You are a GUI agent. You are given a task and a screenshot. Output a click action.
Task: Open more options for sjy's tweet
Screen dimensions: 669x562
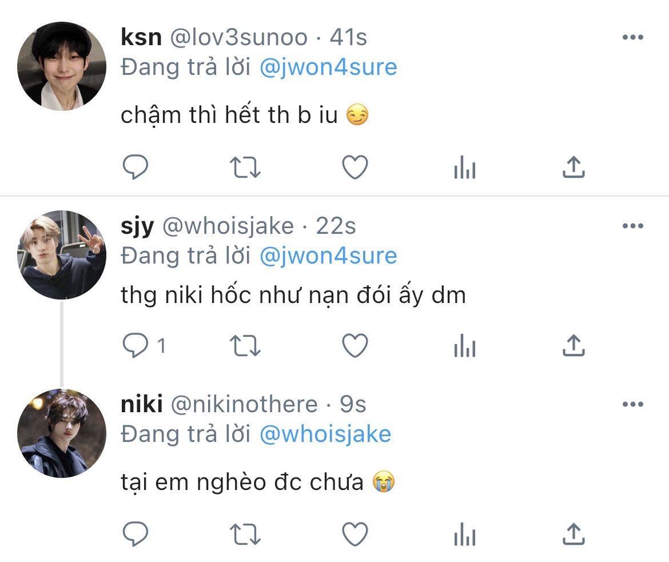(633, 226)
